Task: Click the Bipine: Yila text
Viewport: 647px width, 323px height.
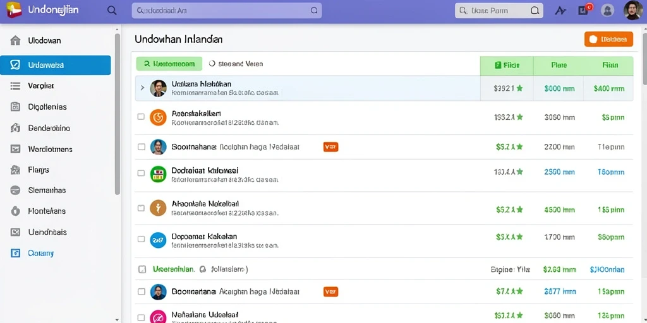Action: (510, 270)
